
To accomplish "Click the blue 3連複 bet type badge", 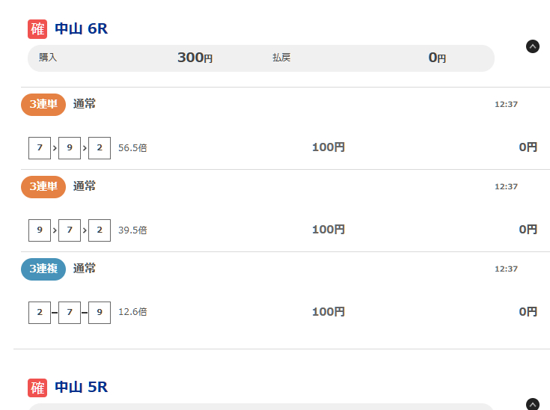I will click(43, 269).
